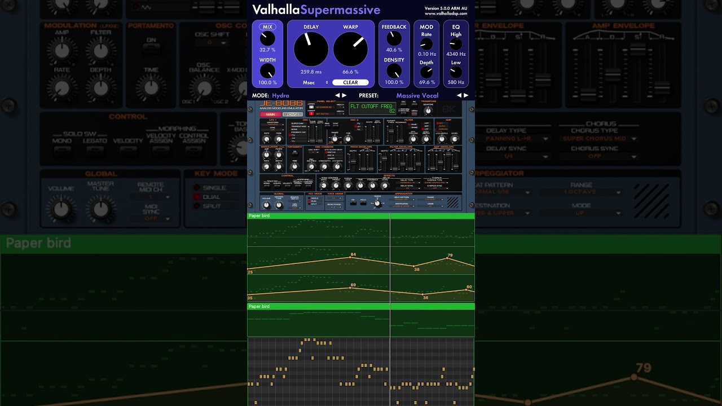722x406 pixels.
Task: Open the www.valhalladsp.com link
Action: 446,14
